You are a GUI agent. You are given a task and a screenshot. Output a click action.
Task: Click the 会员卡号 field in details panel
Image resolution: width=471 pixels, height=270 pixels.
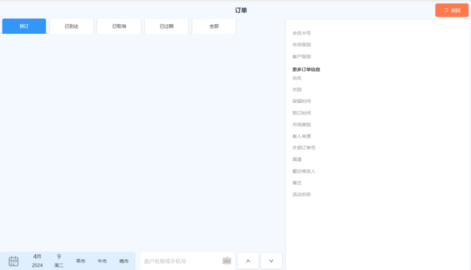(301, 33)
